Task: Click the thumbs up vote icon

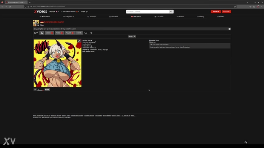Action: pos(35,90)
